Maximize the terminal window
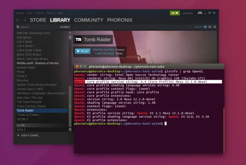 85,67
